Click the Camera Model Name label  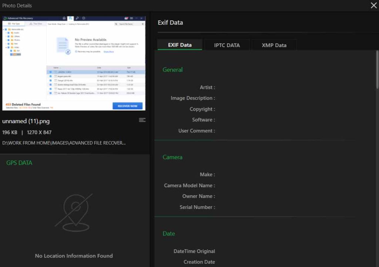189,185
